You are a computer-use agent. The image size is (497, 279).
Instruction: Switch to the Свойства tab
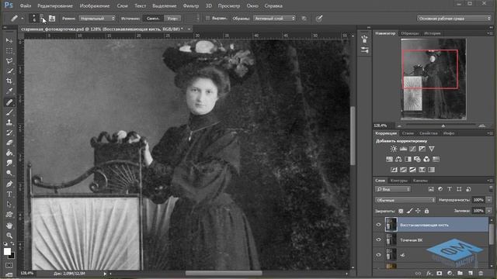(x=428, y=133)
